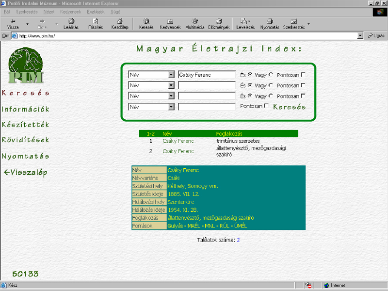This screenshot has width=388, height=291.
Task: Click the empty fourth search text field
Action: click(207, 107)
